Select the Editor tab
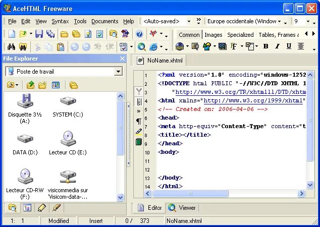The height and width of the screenshot is (227, 320). point(149,208)
